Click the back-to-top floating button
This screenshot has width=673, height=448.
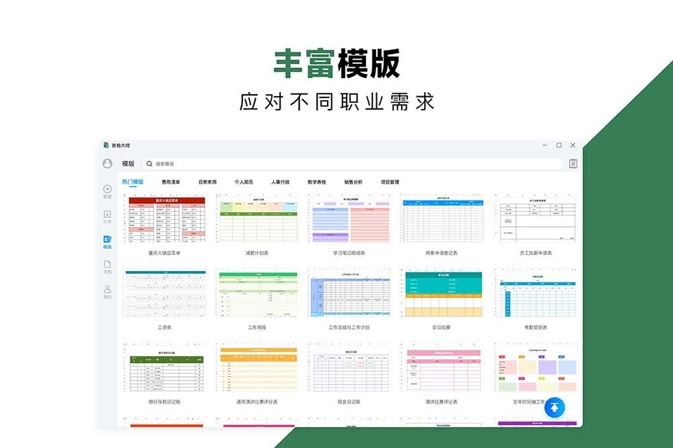(553, 407)
